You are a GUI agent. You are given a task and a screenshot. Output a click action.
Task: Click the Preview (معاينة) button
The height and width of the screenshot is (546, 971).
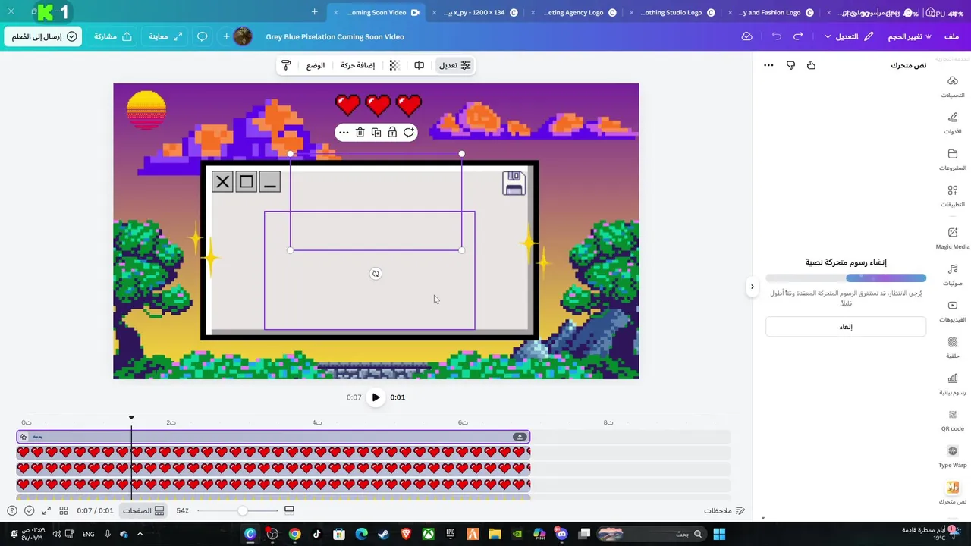[x=165, y=36]
